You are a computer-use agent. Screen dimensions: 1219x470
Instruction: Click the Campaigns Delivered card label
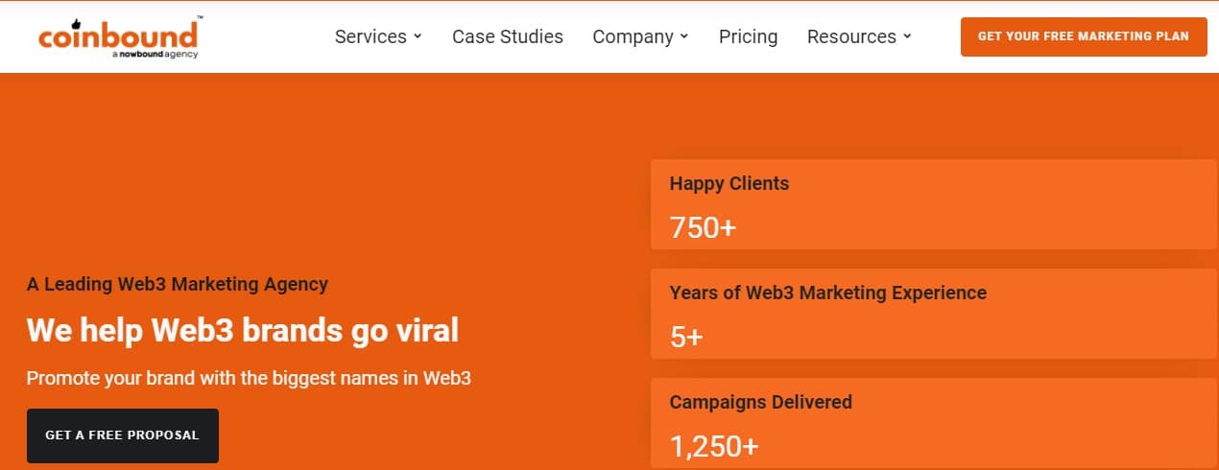coord(760,402)
